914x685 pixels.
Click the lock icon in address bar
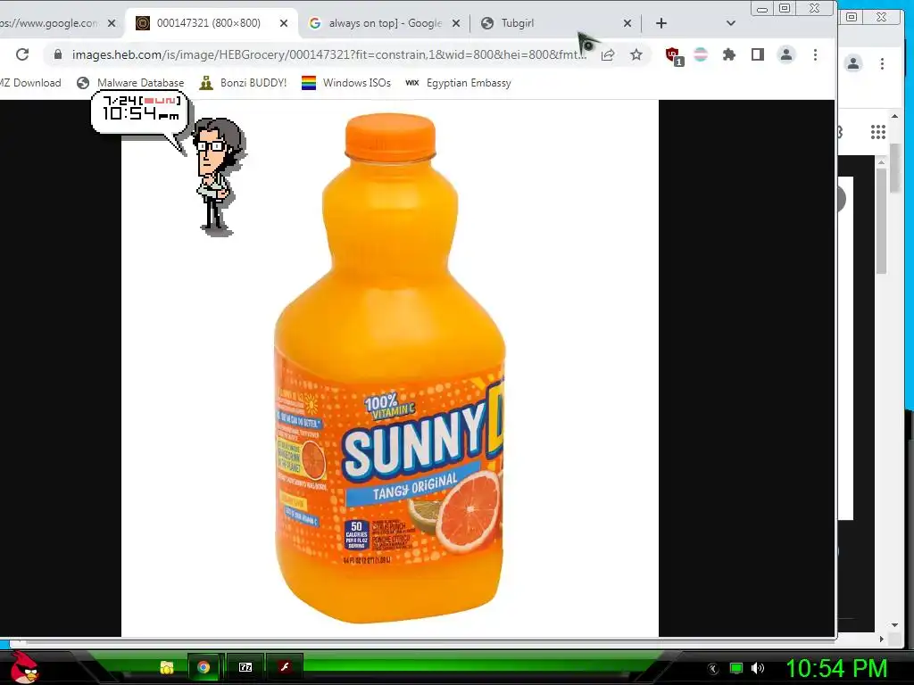tap(57, 54)
